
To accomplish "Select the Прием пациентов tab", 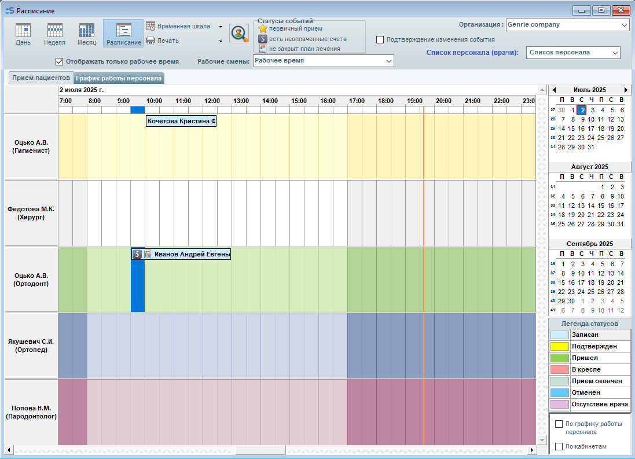I will (41, 78).
